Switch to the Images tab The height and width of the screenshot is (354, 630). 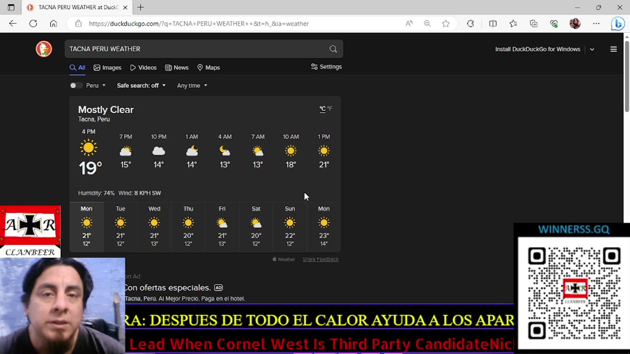point(107,67)
